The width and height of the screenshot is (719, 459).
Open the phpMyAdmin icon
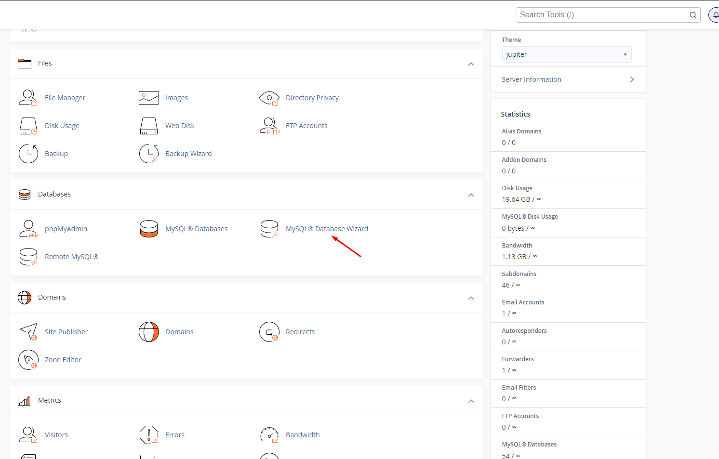pyautogui.click(x=28, y=229)
